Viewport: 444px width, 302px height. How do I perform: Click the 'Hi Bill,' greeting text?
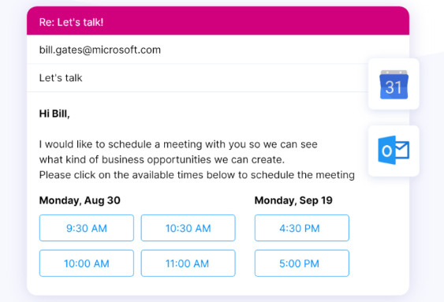pos(54,114)
